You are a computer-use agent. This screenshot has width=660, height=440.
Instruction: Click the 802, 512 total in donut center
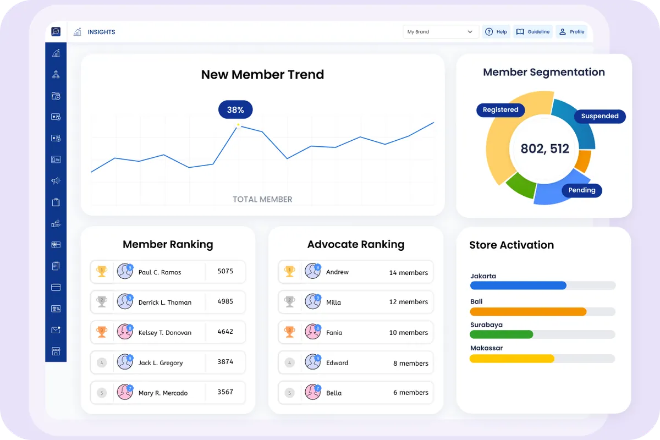[x=545, y=148]
